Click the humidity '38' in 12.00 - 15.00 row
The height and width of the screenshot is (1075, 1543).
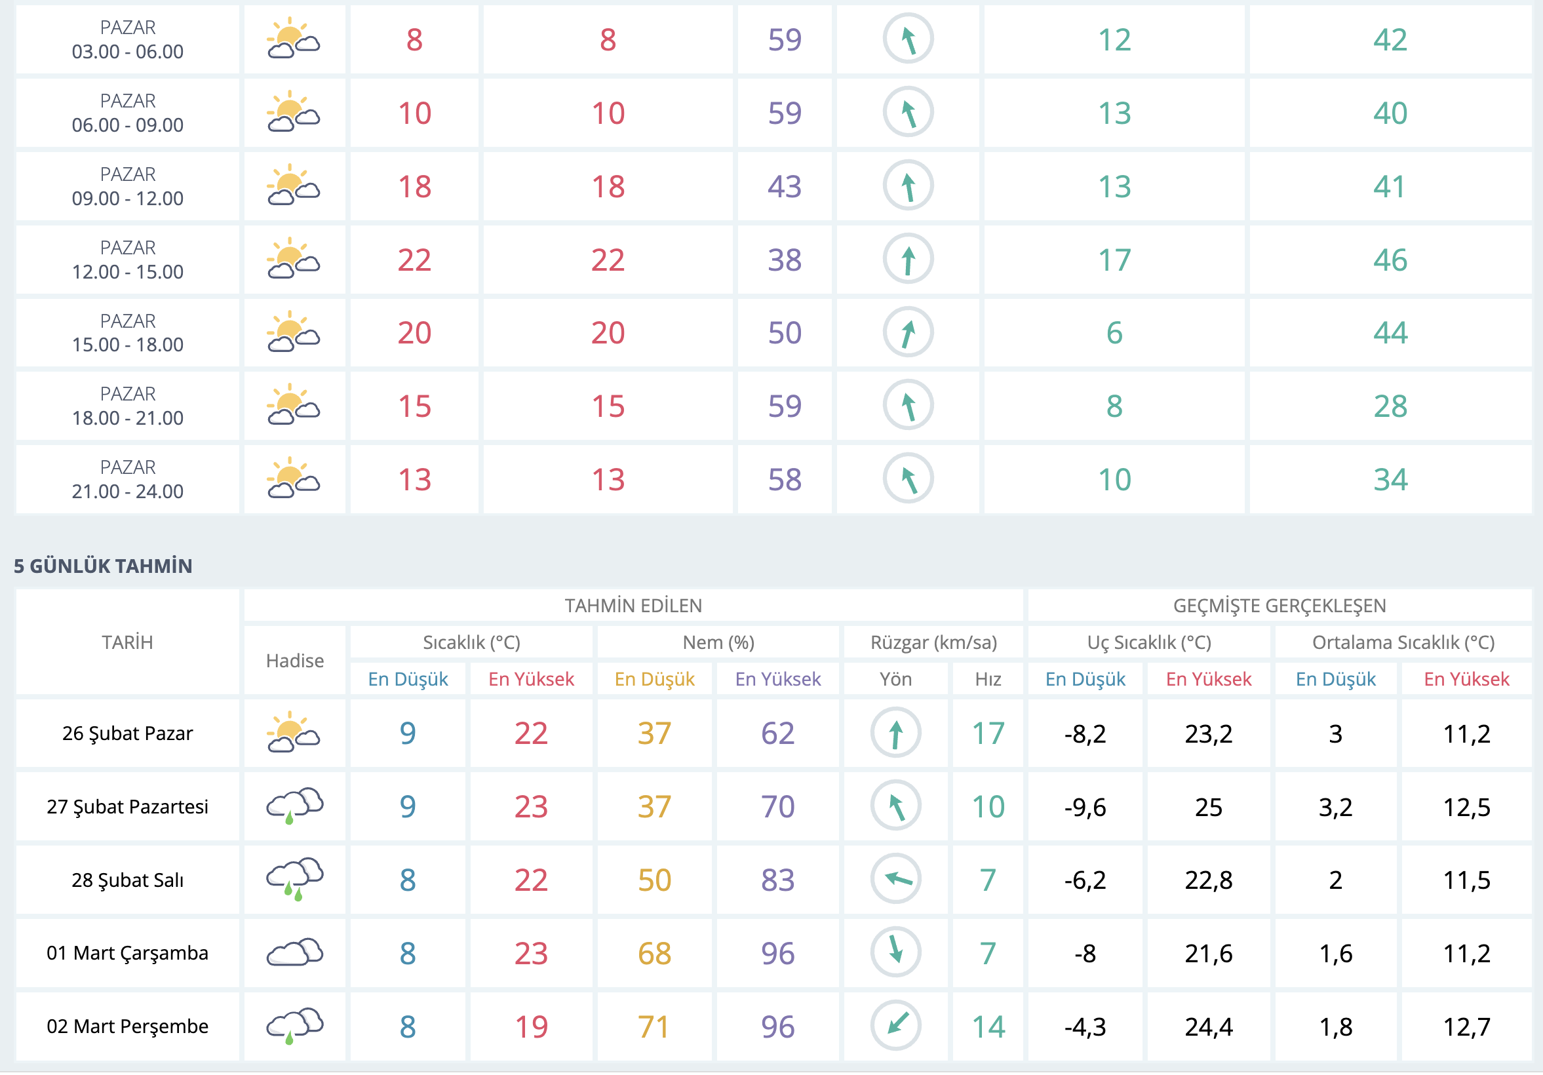coord(784,260)
